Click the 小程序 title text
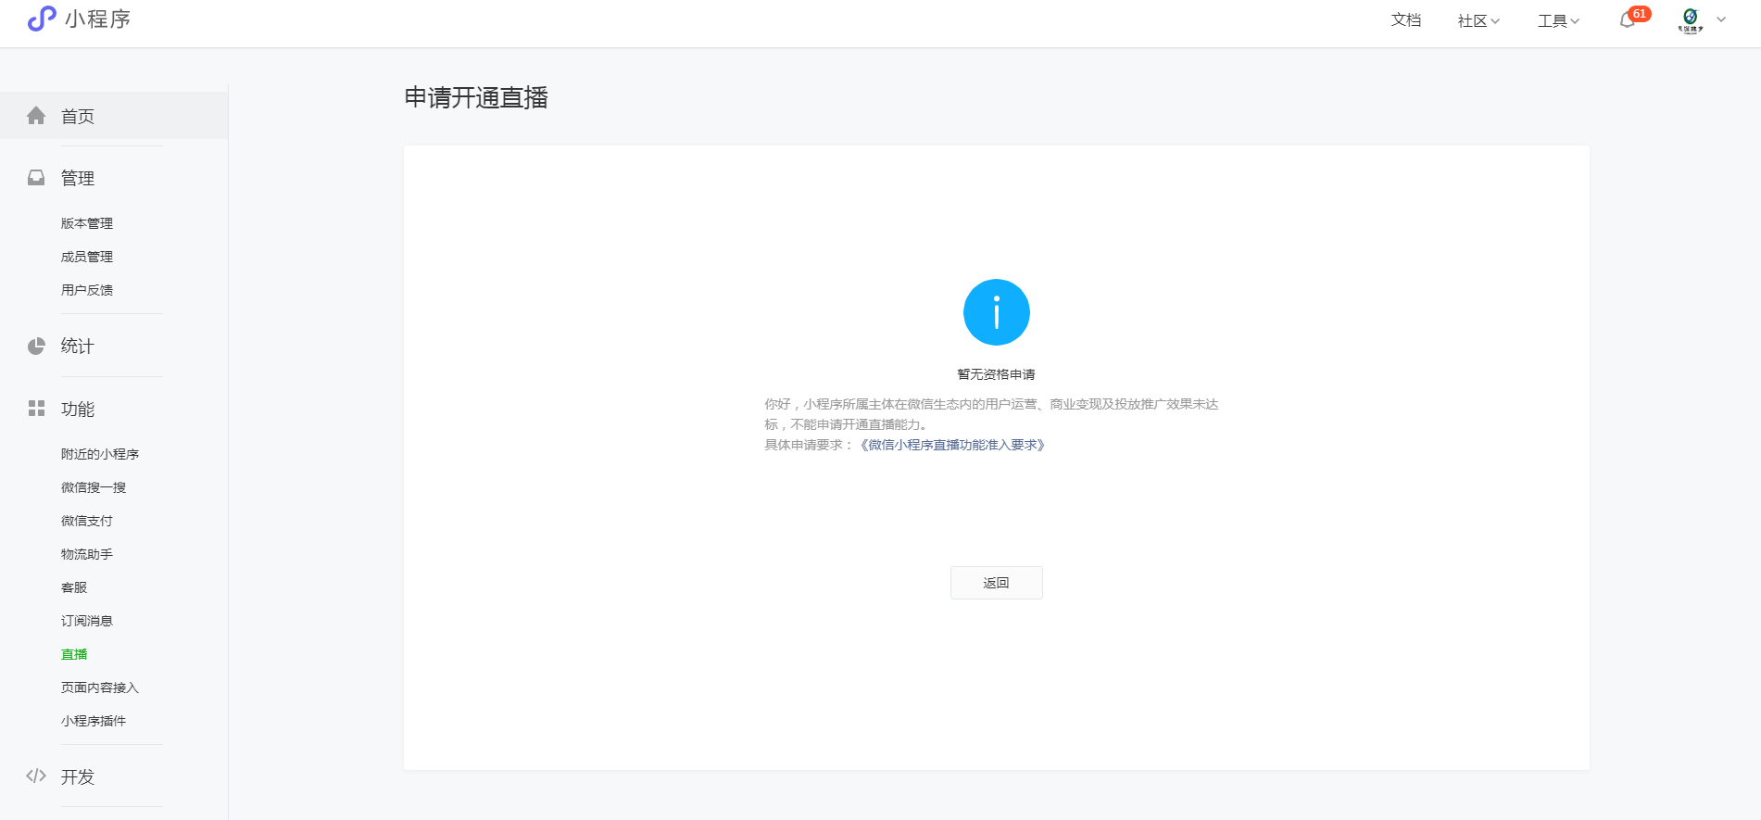The height and width of the screenshot is (820, 1761). coord(98,19)
